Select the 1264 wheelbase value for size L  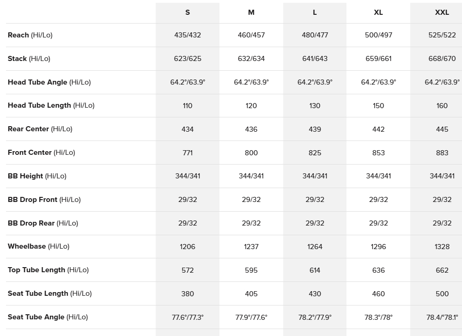[x=315, y=247]
